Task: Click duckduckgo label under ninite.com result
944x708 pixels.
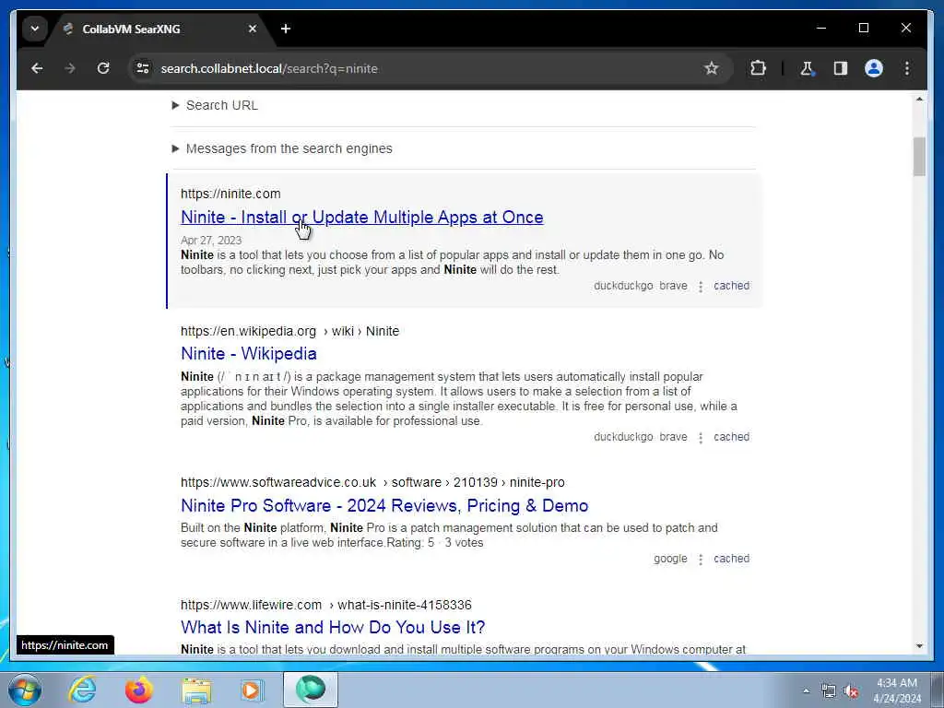Action: tap(623, 286)
